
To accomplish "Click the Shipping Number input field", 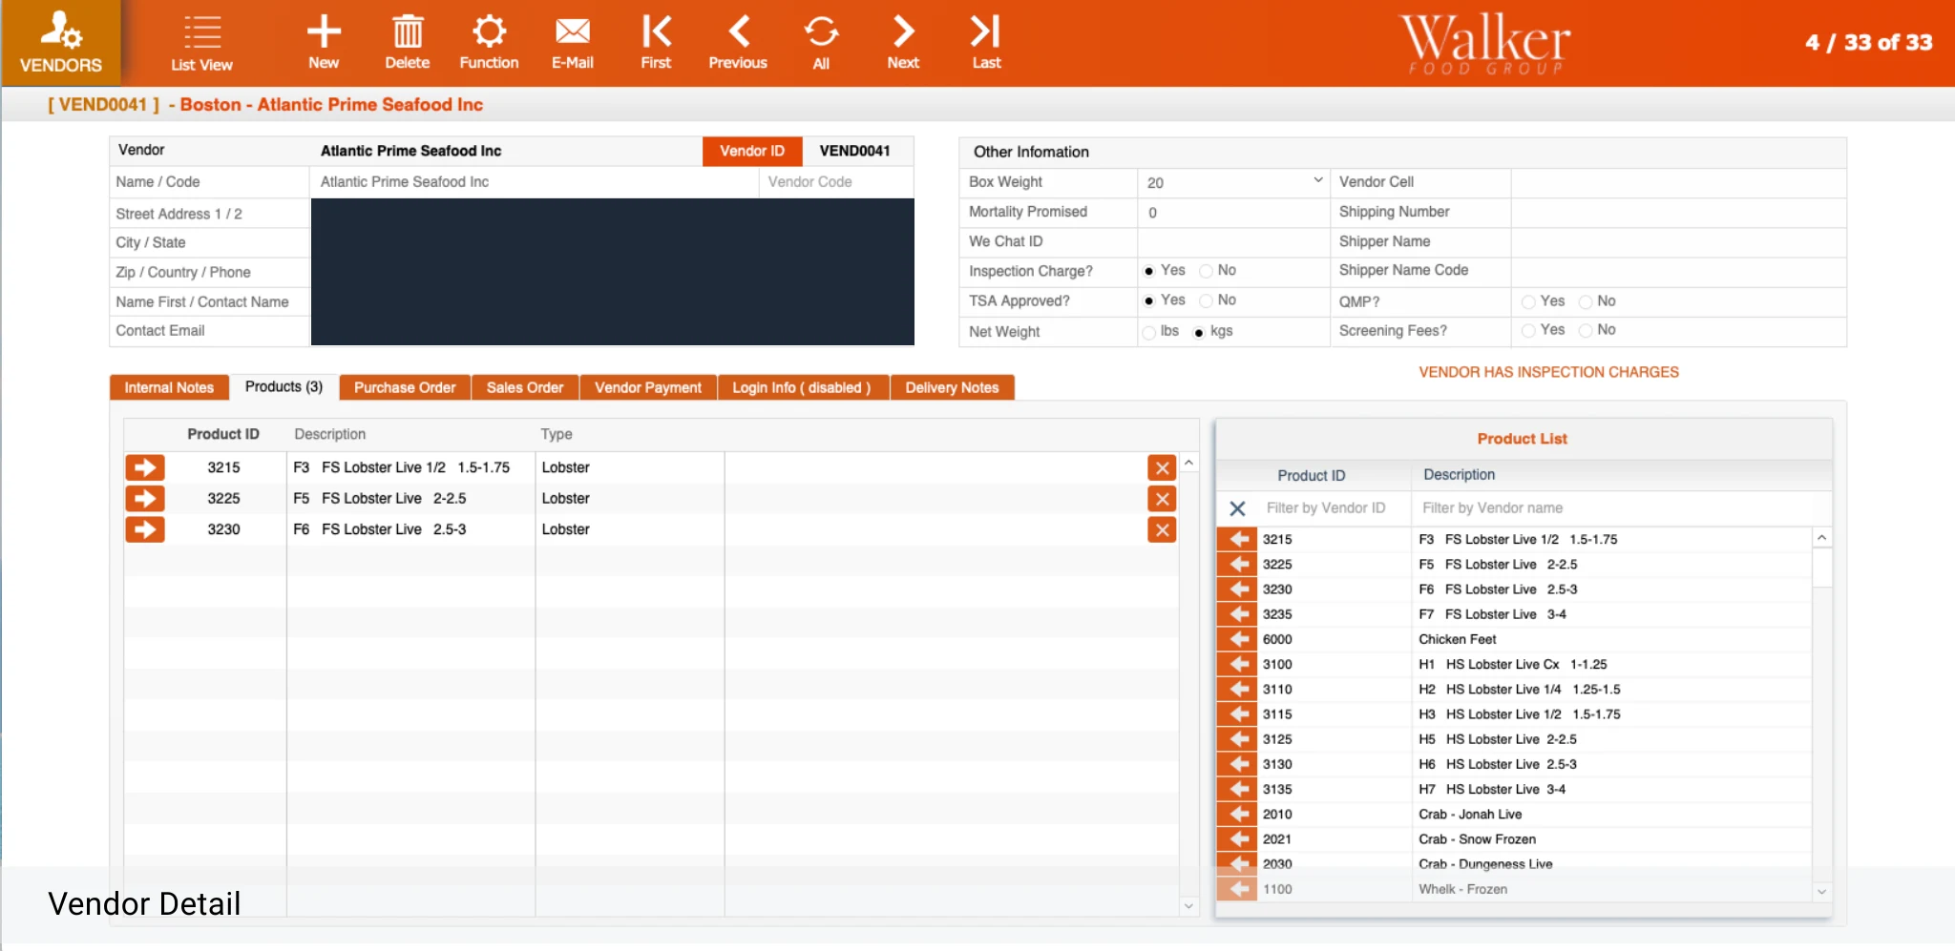I will pos(1678,212).
